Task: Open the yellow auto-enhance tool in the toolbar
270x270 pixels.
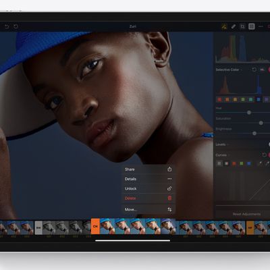Action: click(x=224, y=26)
